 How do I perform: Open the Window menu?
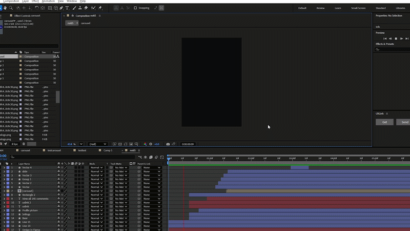tap(72, 2)
